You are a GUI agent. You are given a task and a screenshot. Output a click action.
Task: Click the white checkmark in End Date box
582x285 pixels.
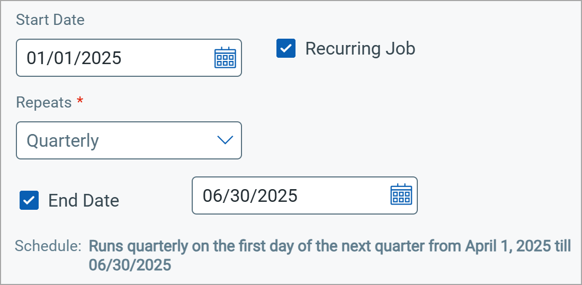29,200
